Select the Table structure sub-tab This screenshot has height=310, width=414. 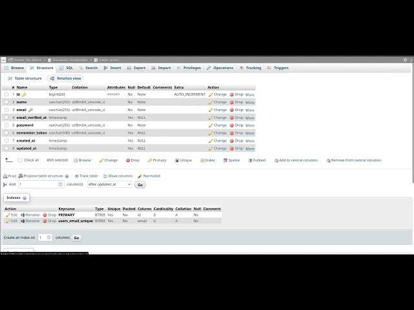coord(25,78)
